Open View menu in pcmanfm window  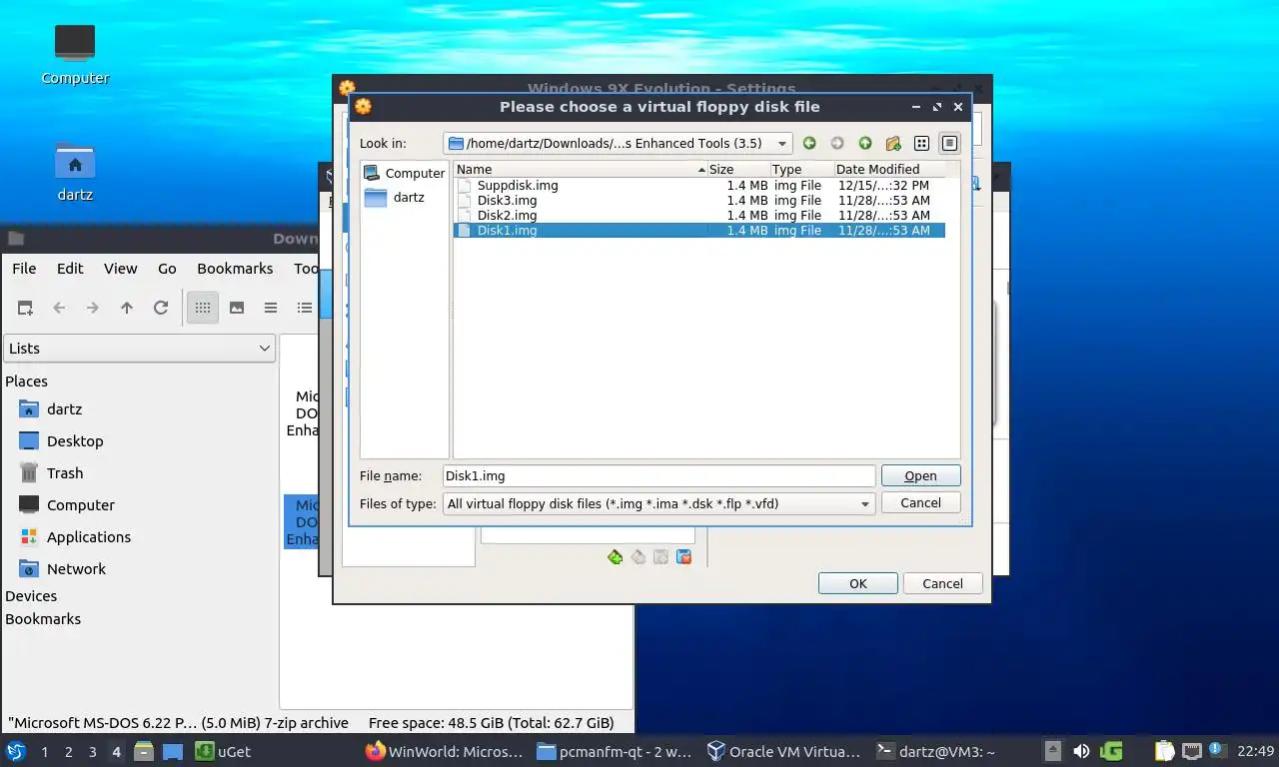pos(120,268)
